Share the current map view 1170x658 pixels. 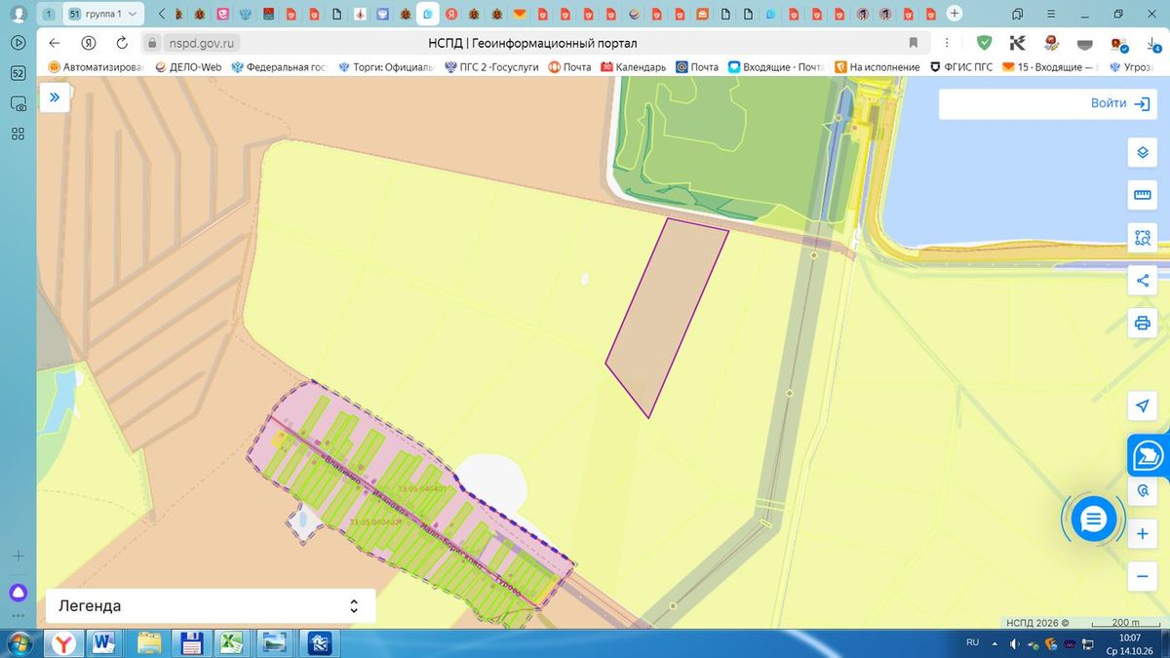1142,281
